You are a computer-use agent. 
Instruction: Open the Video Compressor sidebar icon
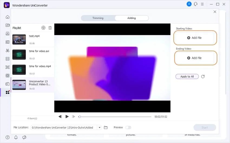coord(8,42)
